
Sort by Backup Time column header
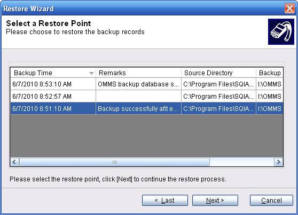pyautogui.click(x=53, y=73)
